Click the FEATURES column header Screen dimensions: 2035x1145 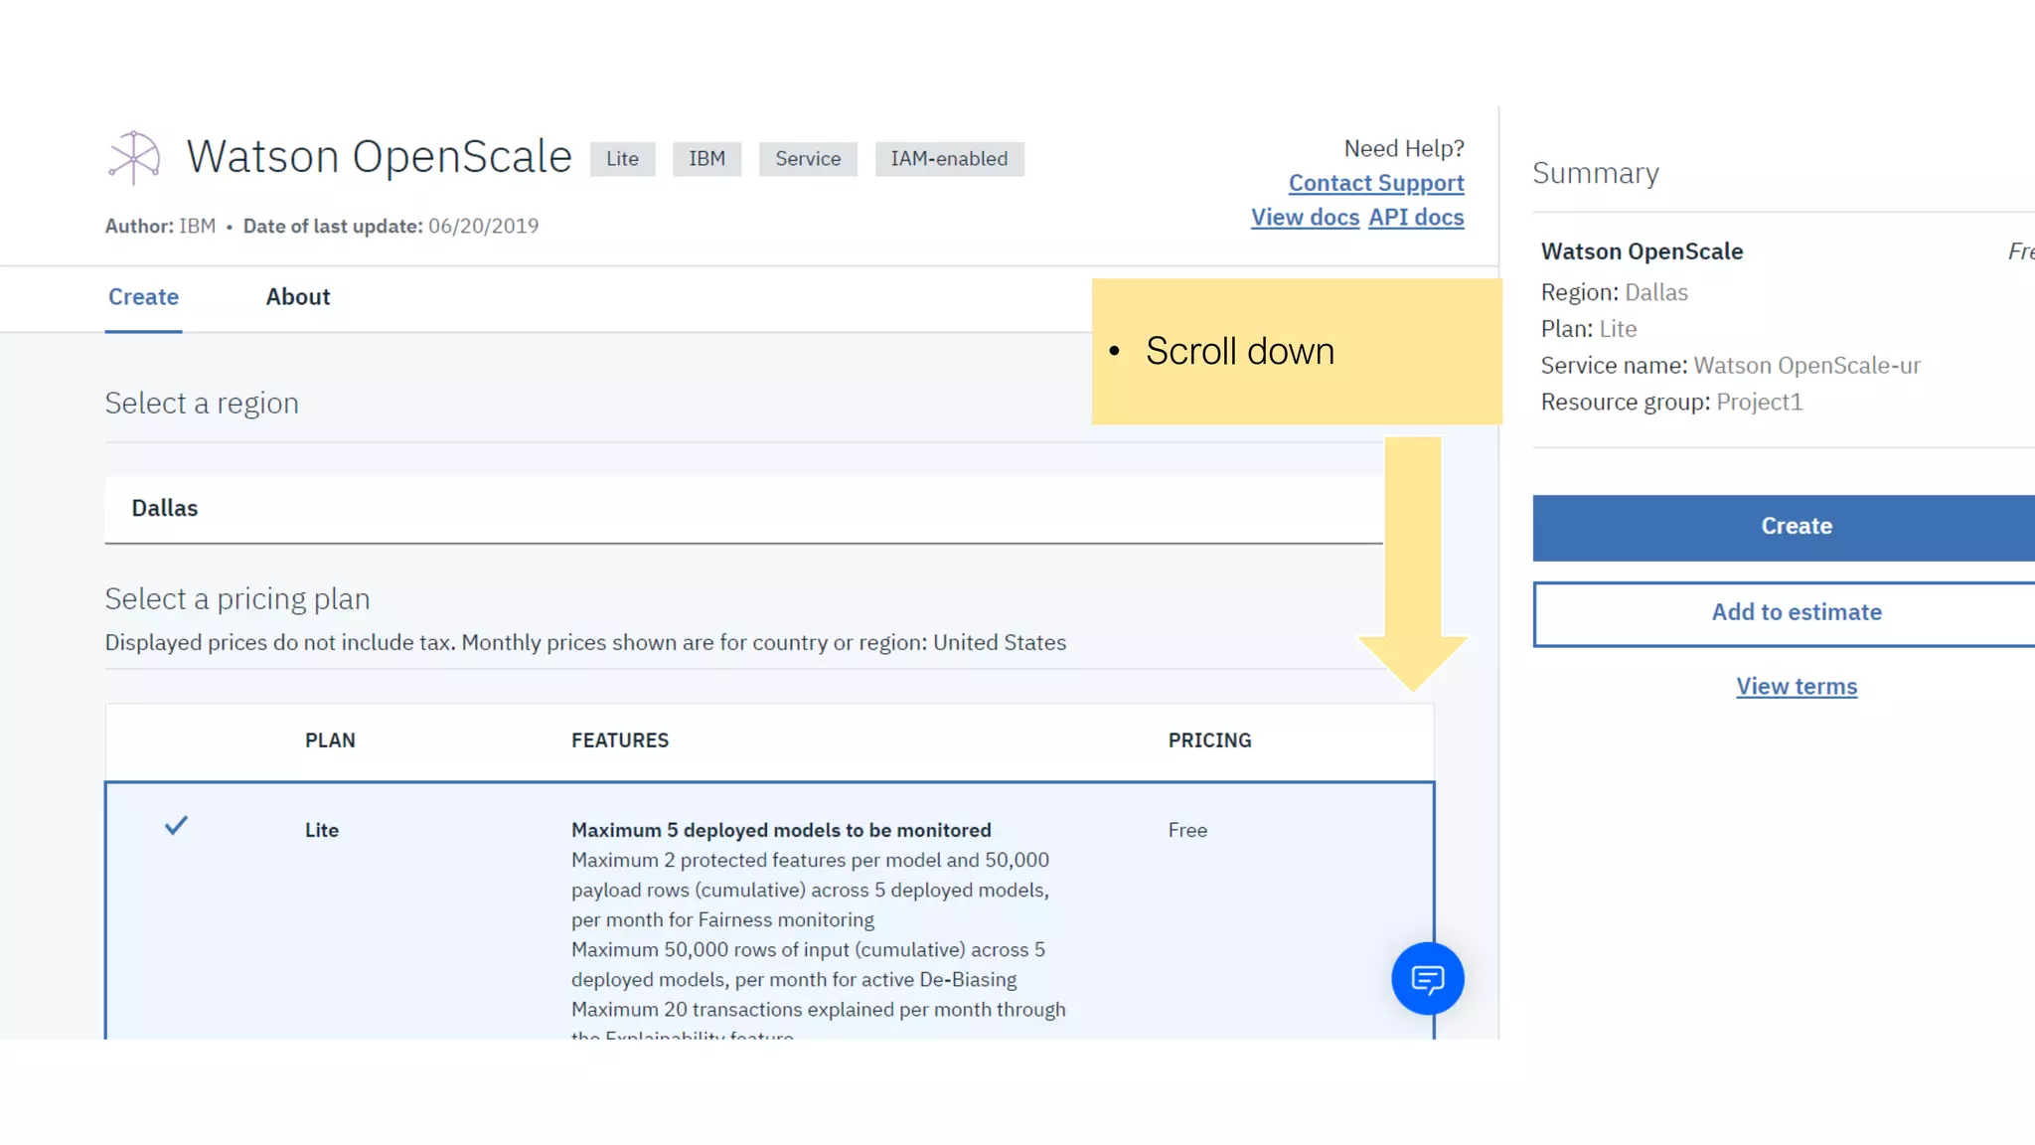tap(619, 740)
